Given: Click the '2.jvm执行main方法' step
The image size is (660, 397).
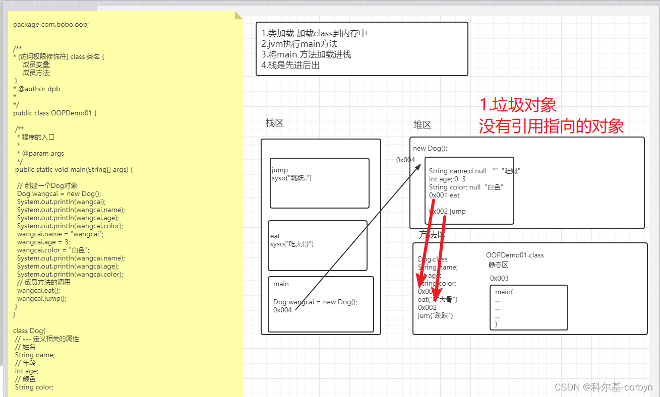Looking at the screenshot, I should 299,44.
